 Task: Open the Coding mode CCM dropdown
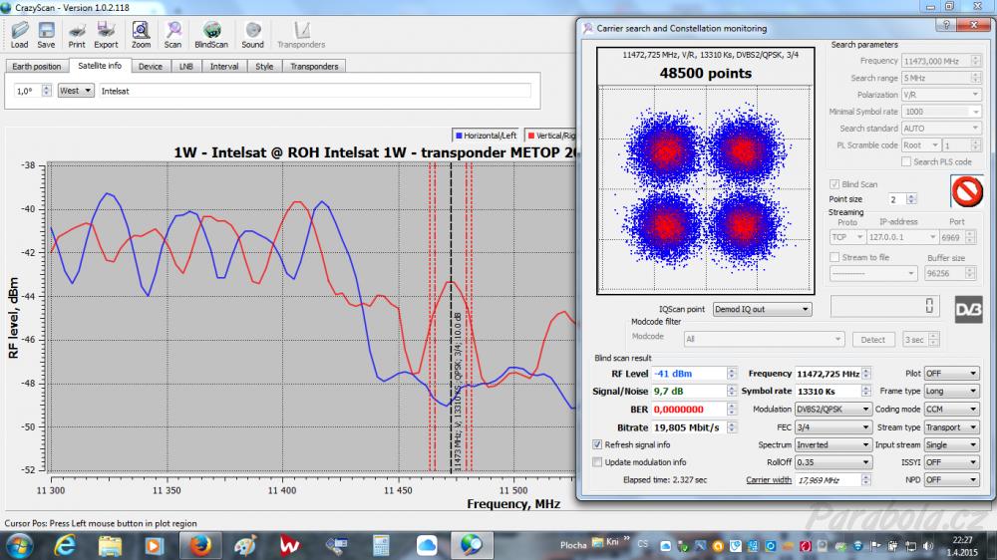pyautogui.click(x=951, y=410)
